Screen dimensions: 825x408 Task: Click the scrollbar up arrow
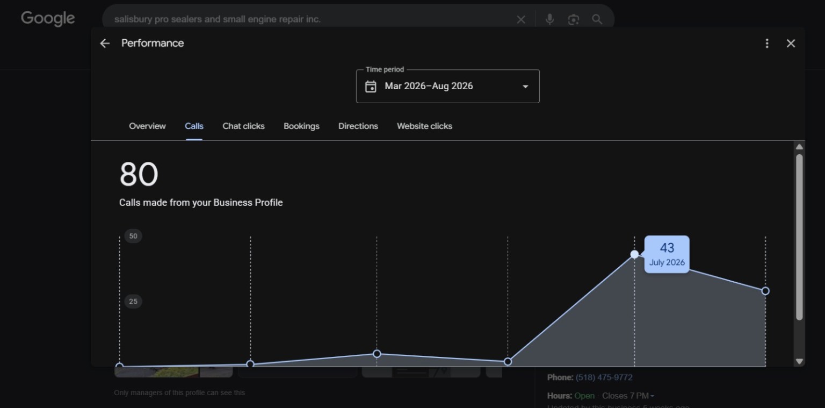(799, 147)
